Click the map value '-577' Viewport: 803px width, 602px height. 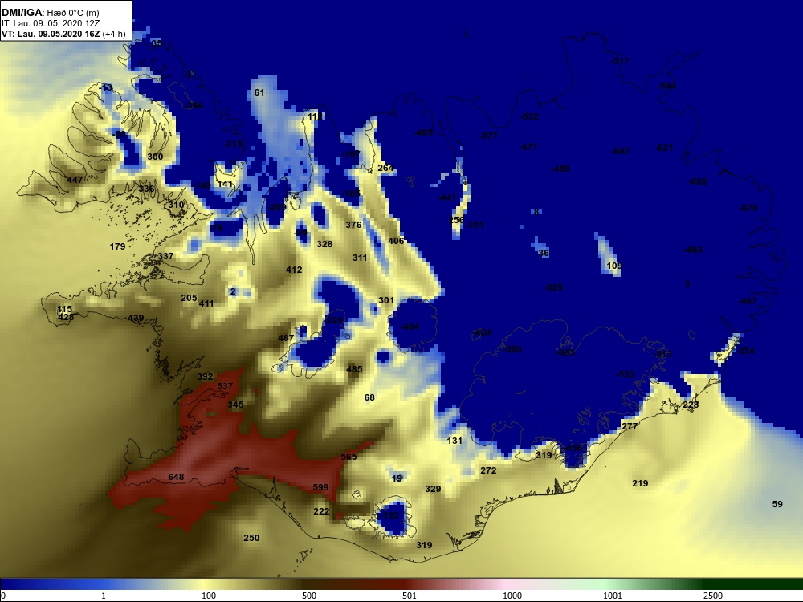(x=488, y=136)
